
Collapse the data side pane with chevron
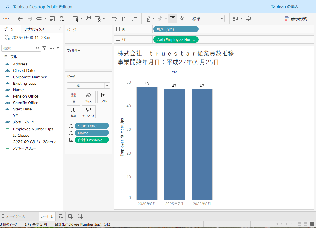pos(59,29)
